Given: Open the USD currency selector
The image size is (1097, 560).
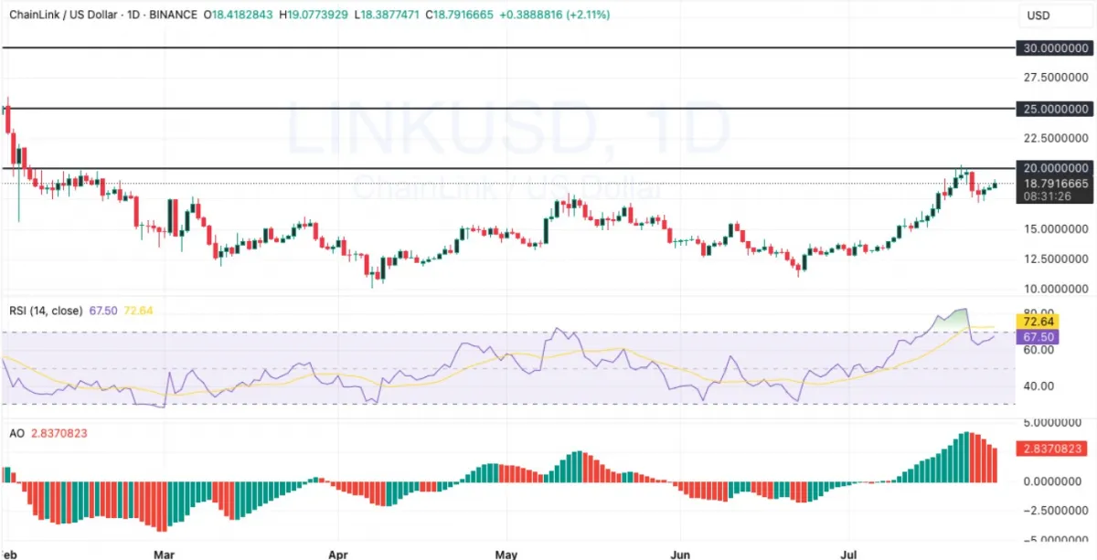Looking at the screenshot, I should (x=1058, y=16).
